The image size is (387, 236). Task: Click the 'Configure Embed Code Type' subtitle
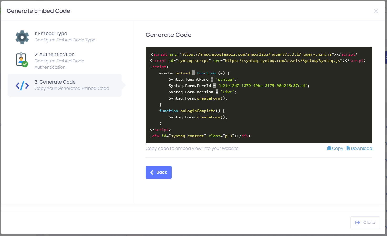click(x=65, y=40)
